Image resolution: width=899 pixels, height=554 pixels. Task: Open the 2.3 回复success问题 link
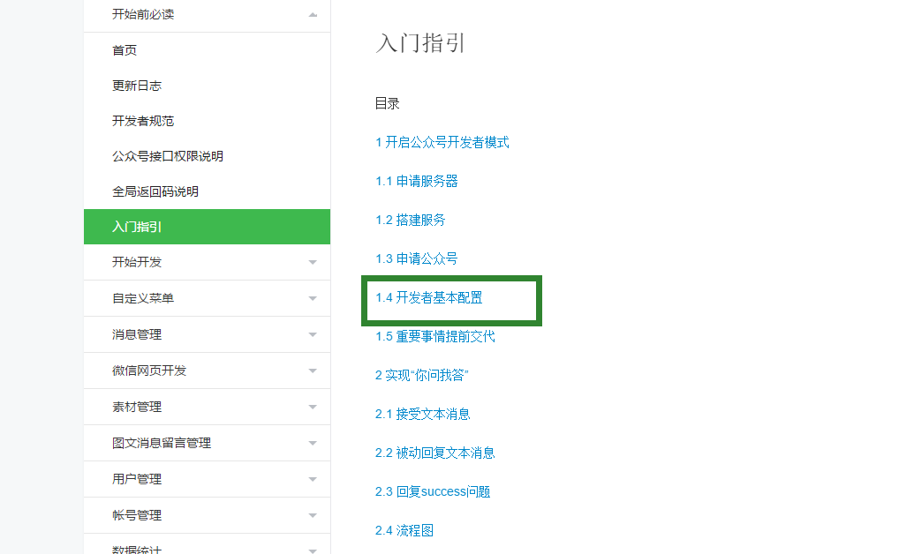pyautogui.click(x=433, y=491)
